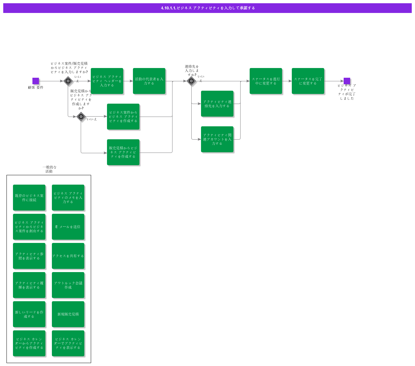Click the 新規販売見積 activity box
This screenshot has height=366, width=415.
pos(68,314)
